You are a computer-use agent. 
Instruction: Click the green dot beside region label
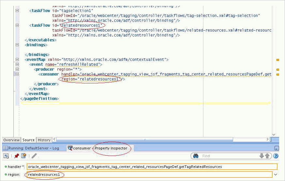(x=6, y=174)
